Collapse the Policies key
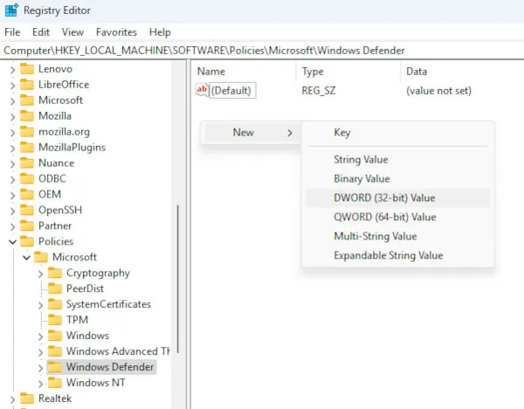 pyautogui.click(x=12, y=242)
